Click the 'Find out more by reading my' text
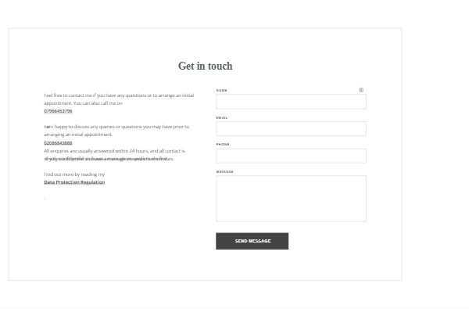 click(74, 174)
